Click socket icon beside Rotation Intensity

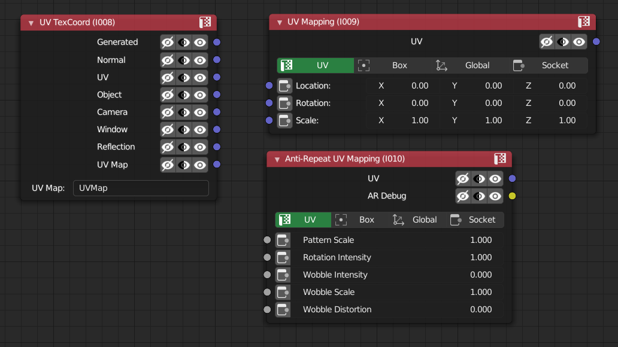coord(283,258)
